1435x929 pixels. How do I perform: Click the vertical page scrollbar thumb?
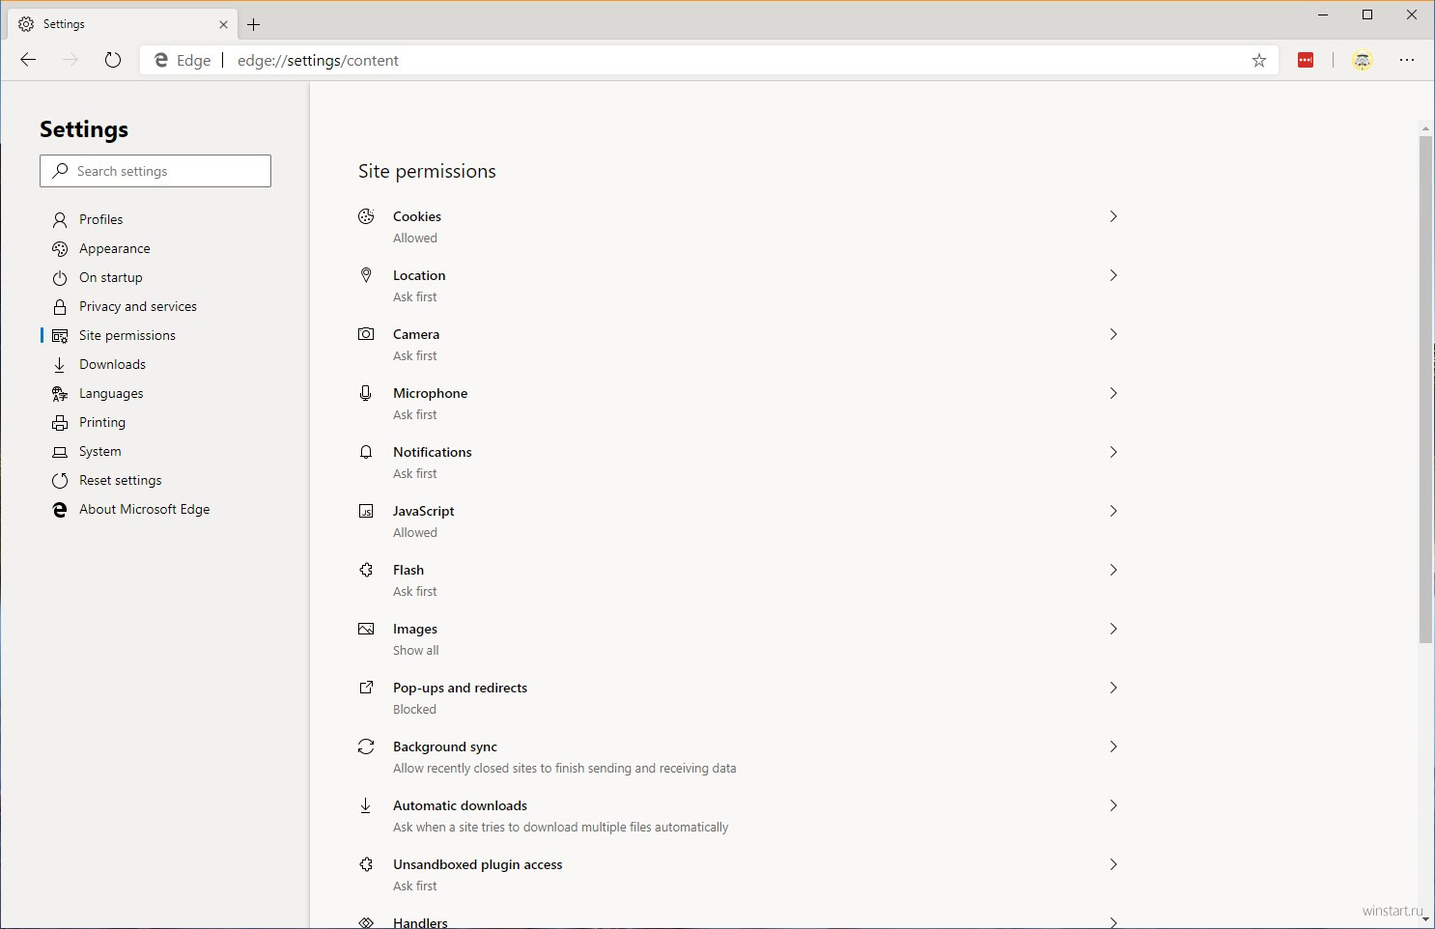[1425, 386]
